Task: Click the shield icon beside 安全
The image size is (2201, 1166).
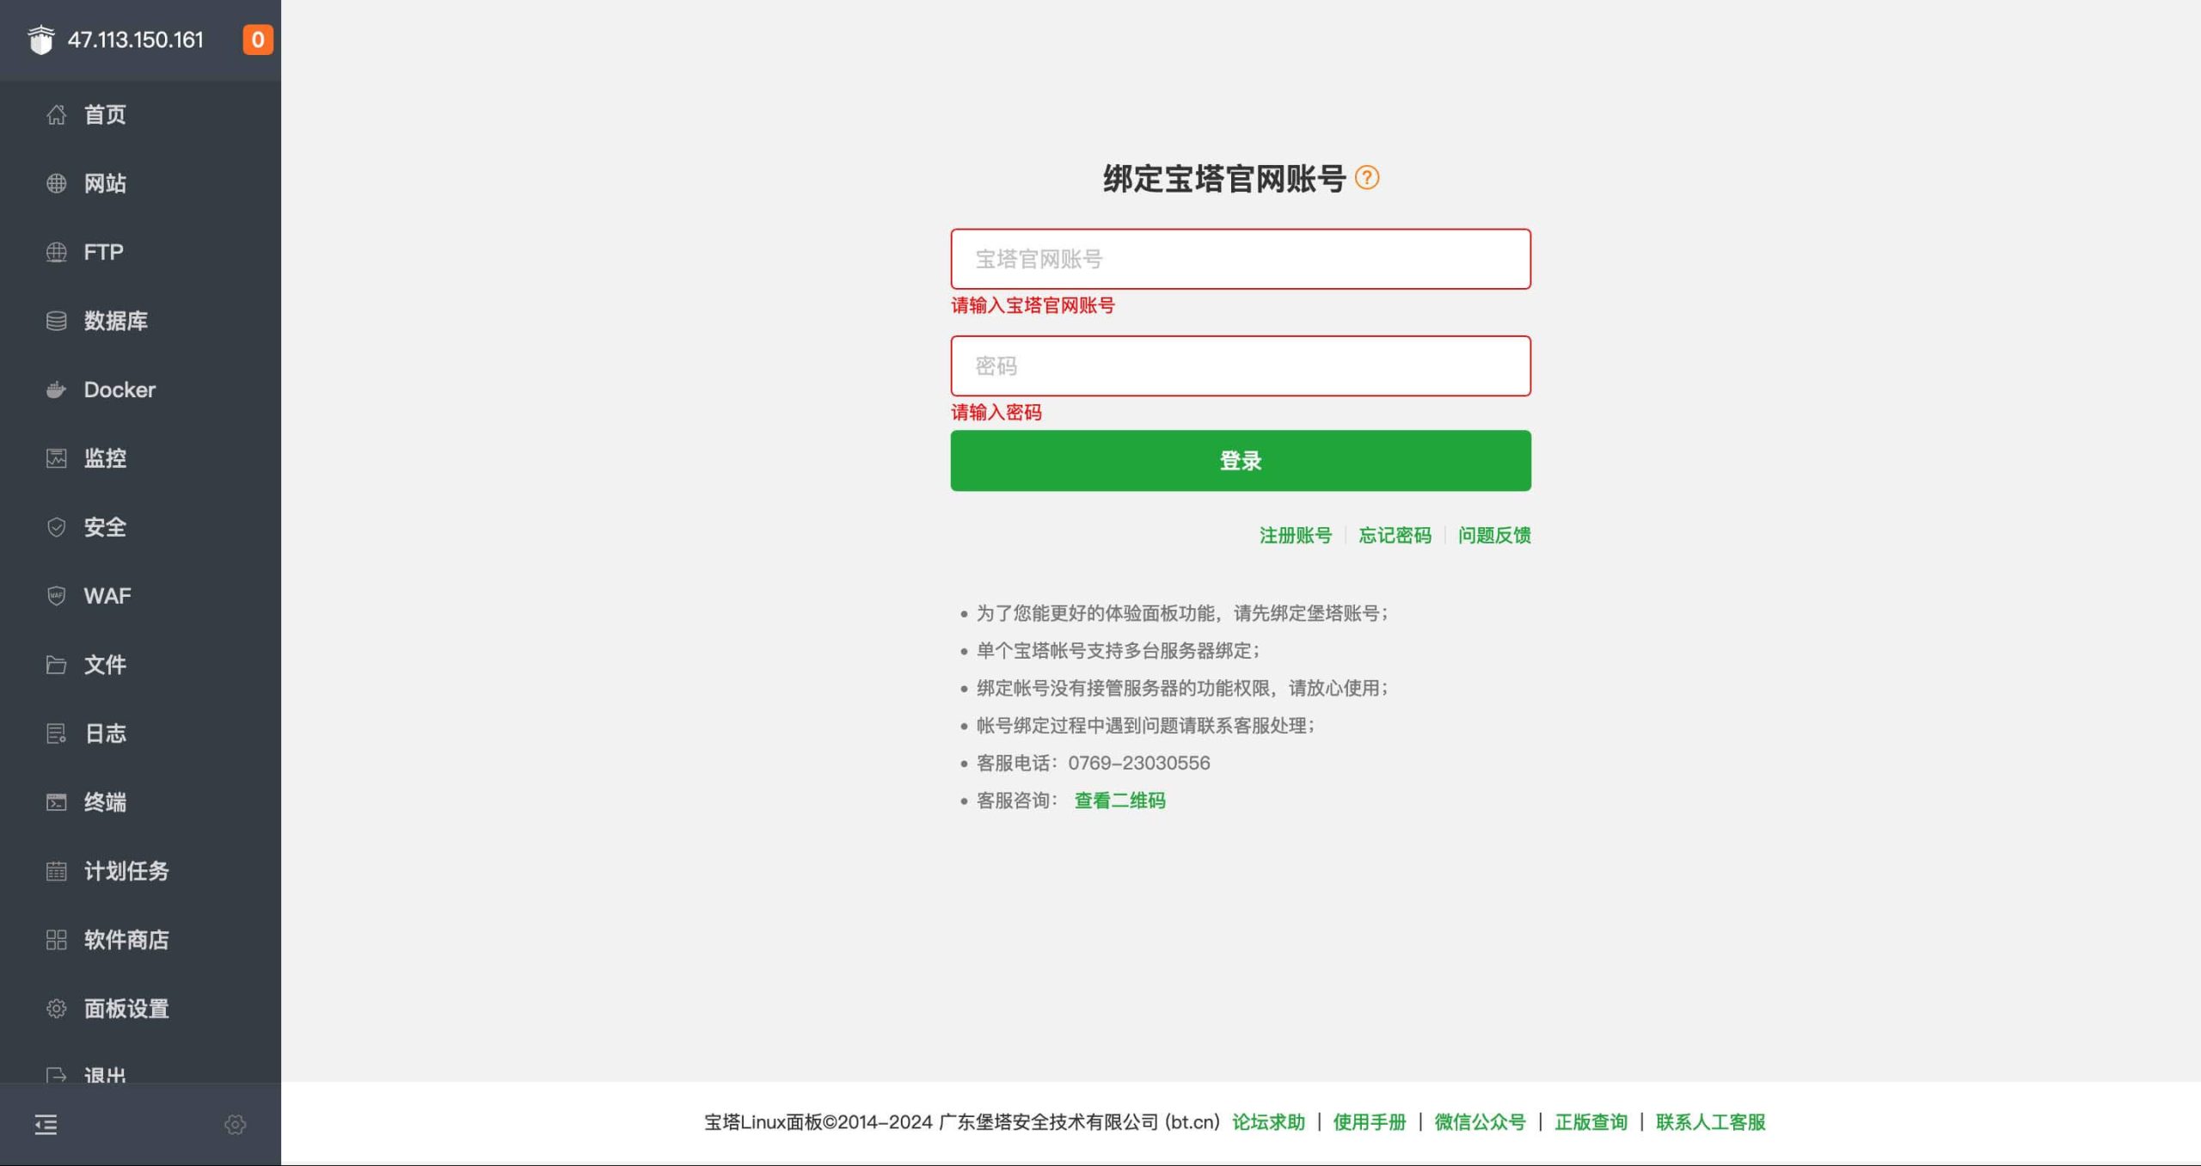Action: (56, 527)
